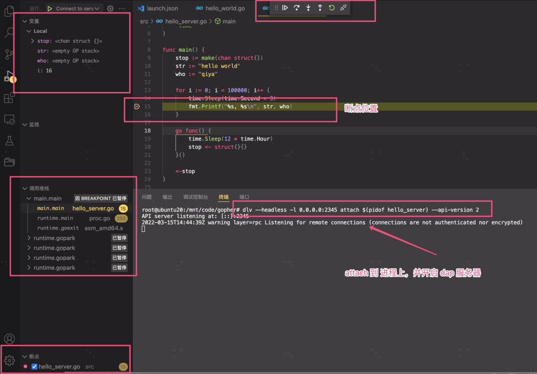The height and width of the screenshot is (374, 537).
Task: Open the Remote Explorer view
Action: (9, 119)
